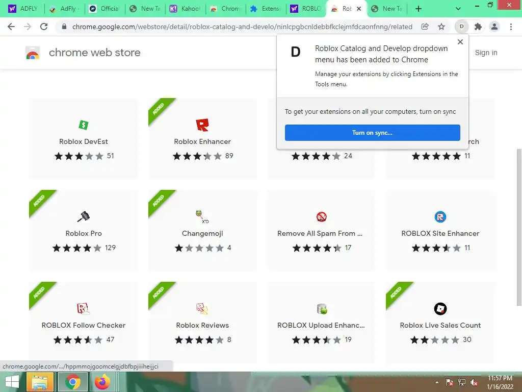Viewport: 522px width, 392px height.
Task: Click the muted volume tray icon
Action: 474,382
